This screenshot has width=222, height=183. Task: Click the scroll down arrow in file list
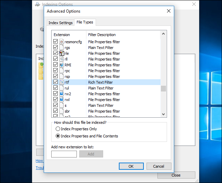click(163, 114)
